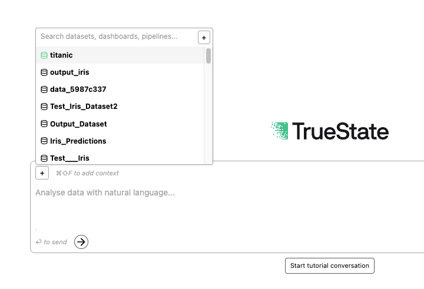Click the Test___Iris database icon

[x=44, y=158]
